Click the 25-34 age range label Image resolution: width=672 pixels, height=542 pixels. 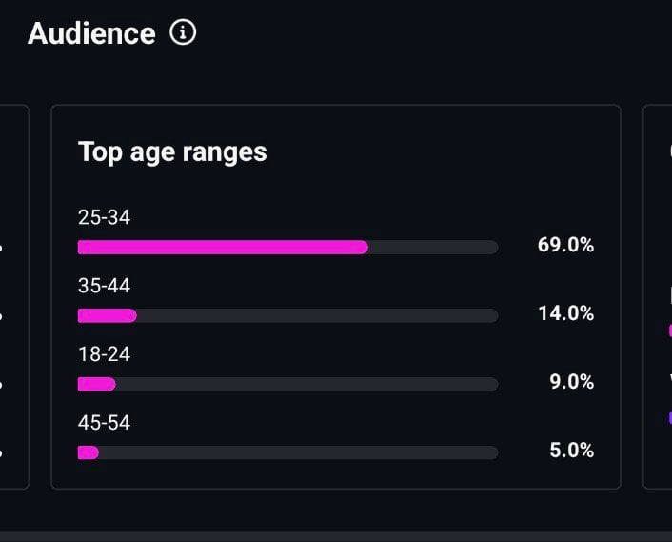click(104, 217)
